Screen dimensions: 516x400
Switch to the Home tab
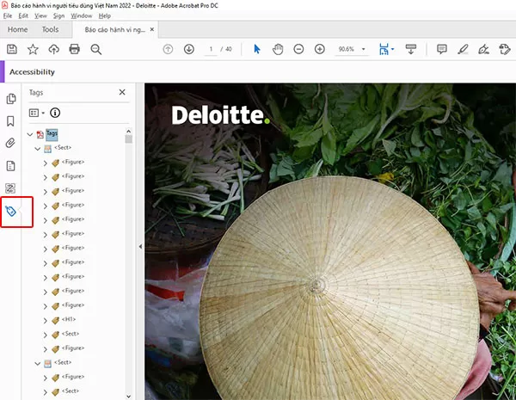point(17,29)
